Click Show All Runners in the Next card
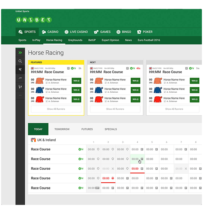Screen dimensions: 203x206 pos(115,109)
